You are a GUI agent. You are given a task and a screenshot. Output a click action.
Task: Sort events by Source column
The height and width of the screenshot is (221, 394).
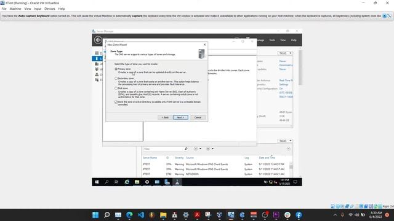[x=190, y=158]
